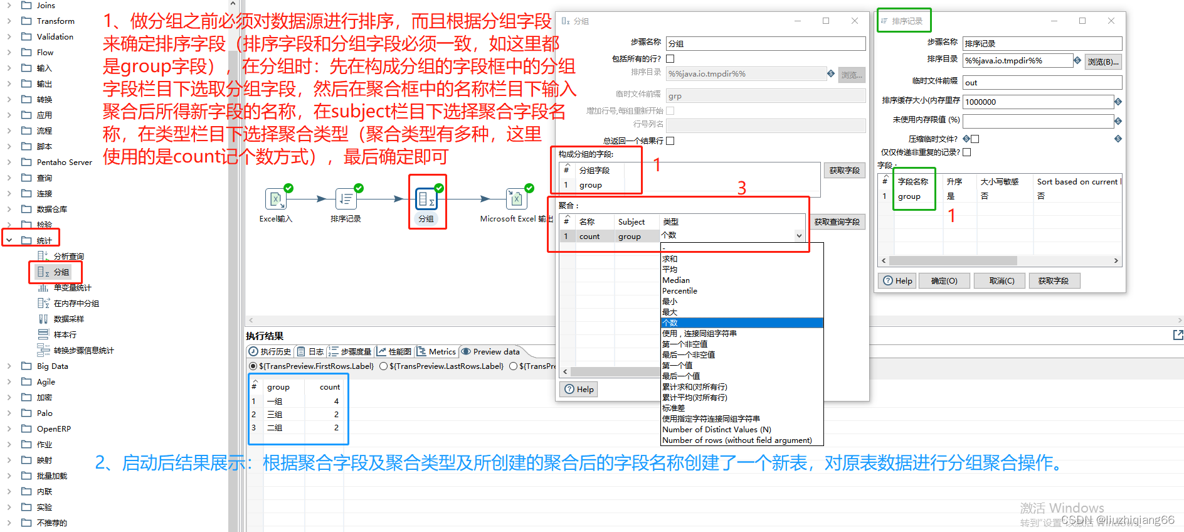Click the 分组 step icon under 统计

(x=43, y=272)
